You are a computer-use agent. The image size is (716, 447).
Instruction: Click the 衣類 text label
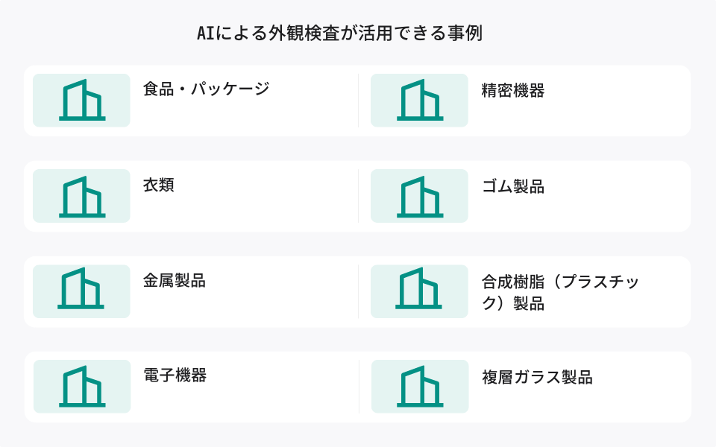(158, 185)
